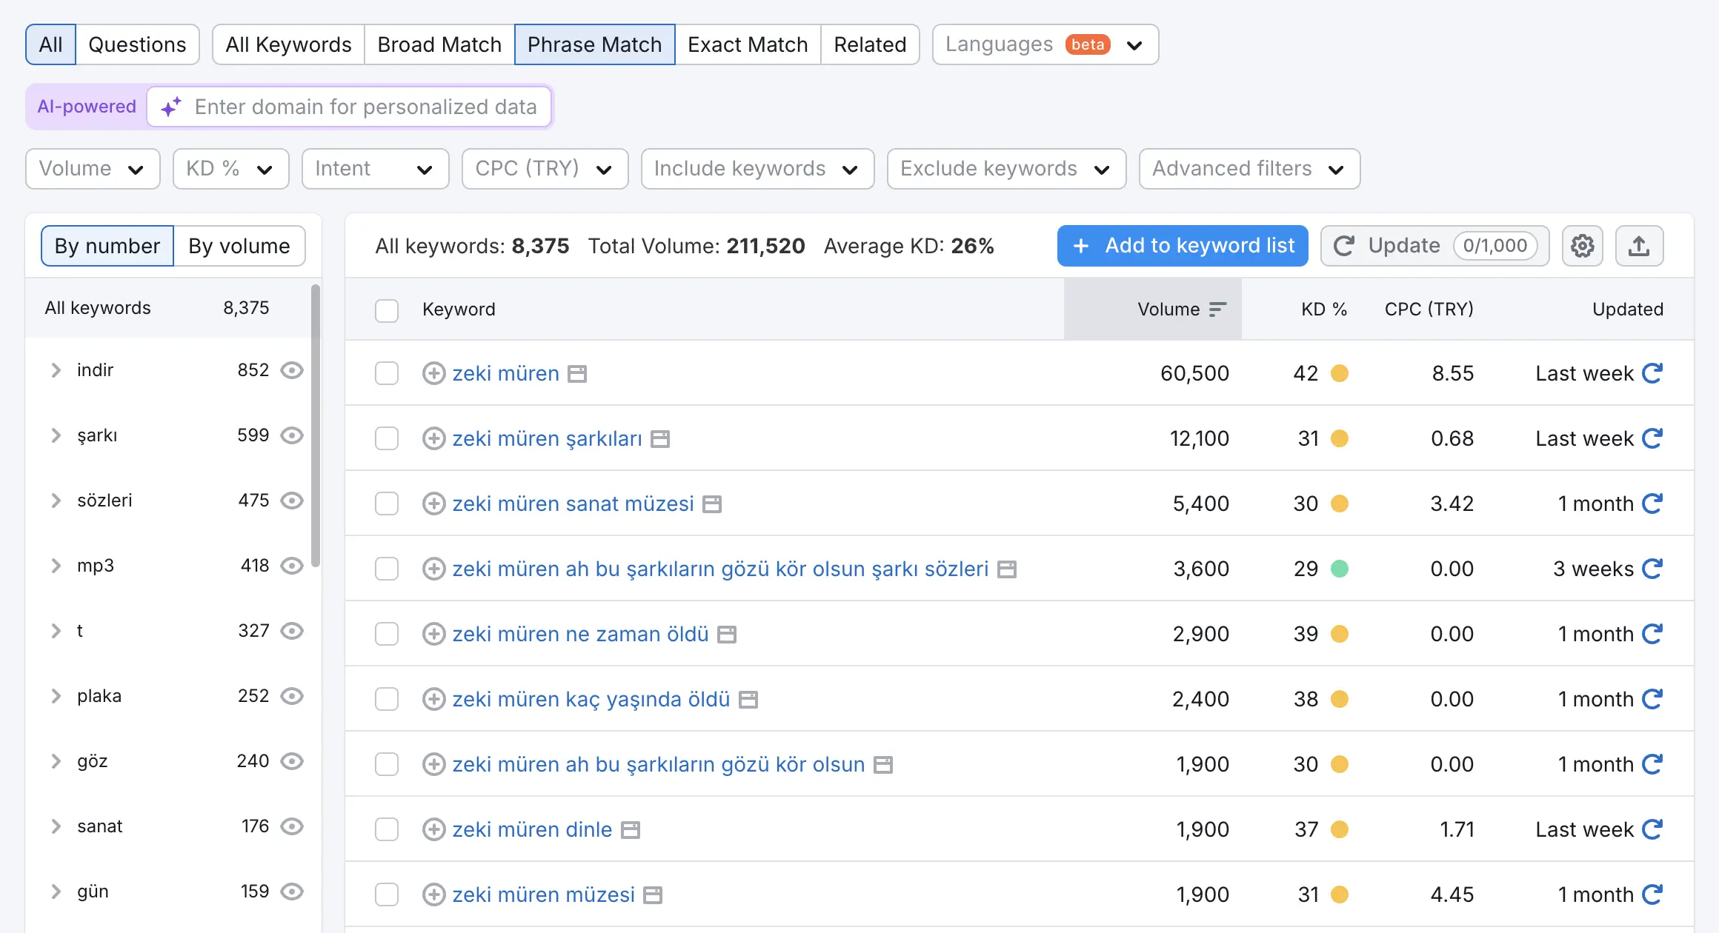View SERP for 'zeki müren ne zaman öldü'

tap(727, 635)
